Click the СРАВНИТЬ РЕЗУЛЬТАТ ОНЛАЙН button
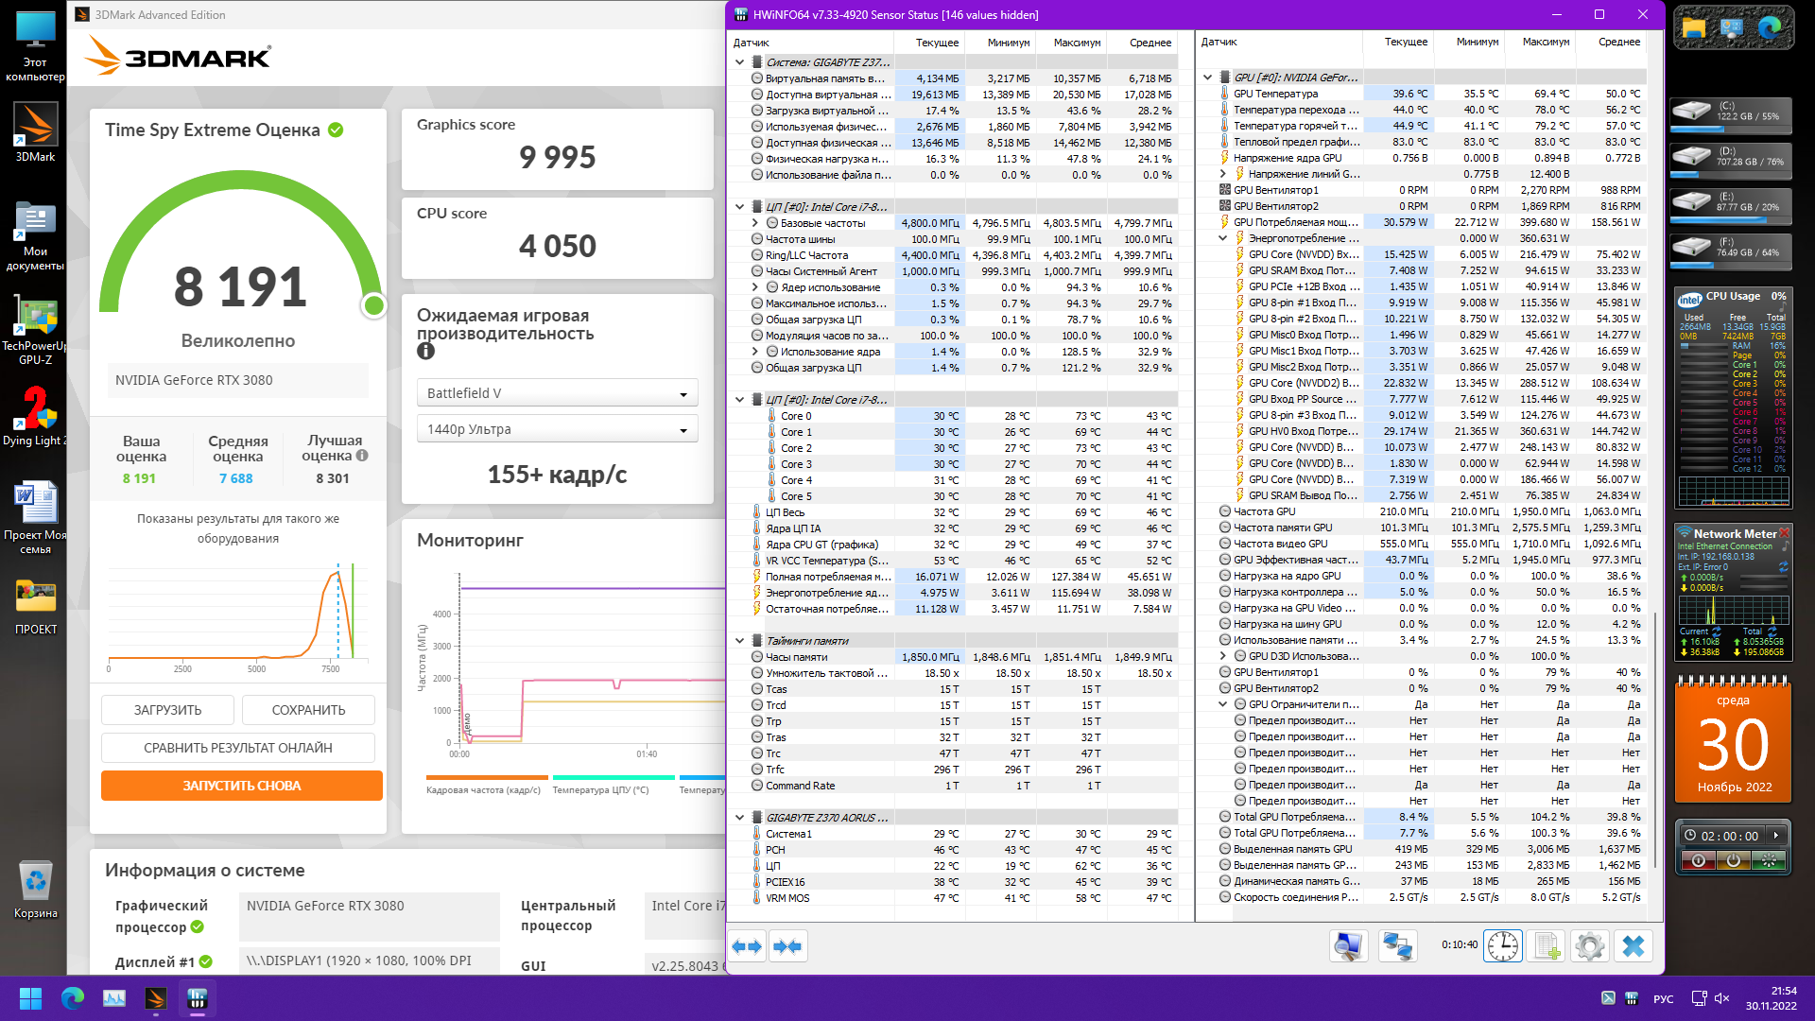The width and height of the screenshot is (1815, 1021). [x=238, y=748]
